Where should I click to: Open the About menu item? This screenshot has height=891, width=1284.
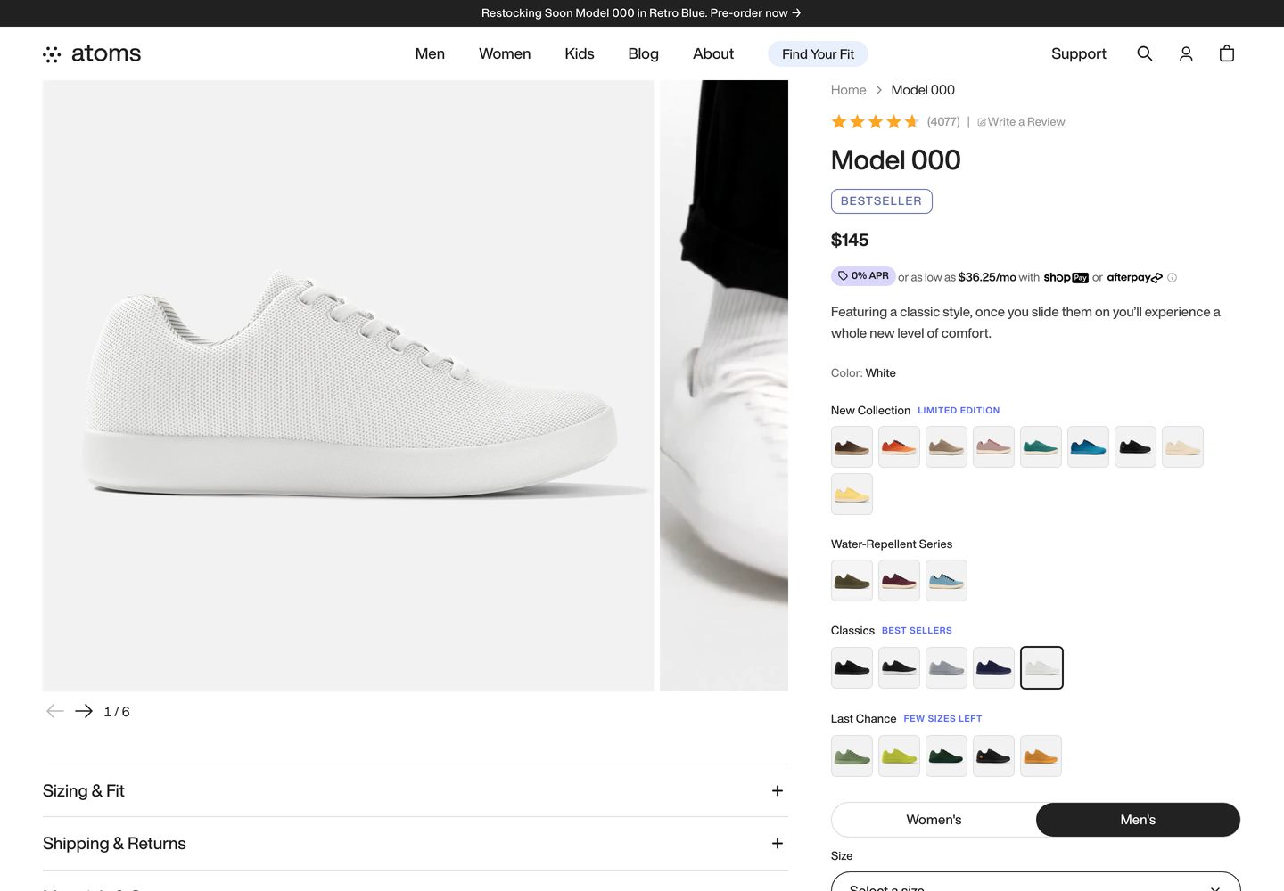pyautogui.click(x=713, y=53)
